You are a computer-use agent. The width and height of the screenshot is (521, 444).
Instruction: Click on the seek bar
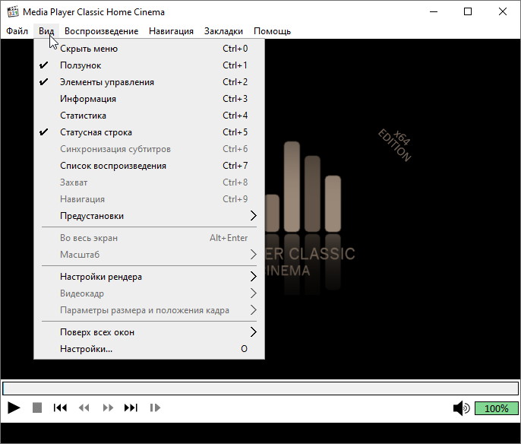click(260, 388)
